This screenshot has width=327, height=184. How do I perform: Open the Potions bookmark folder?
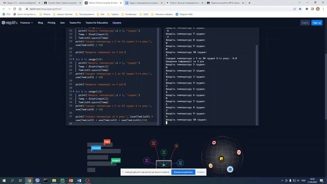[x=45, y=14]
